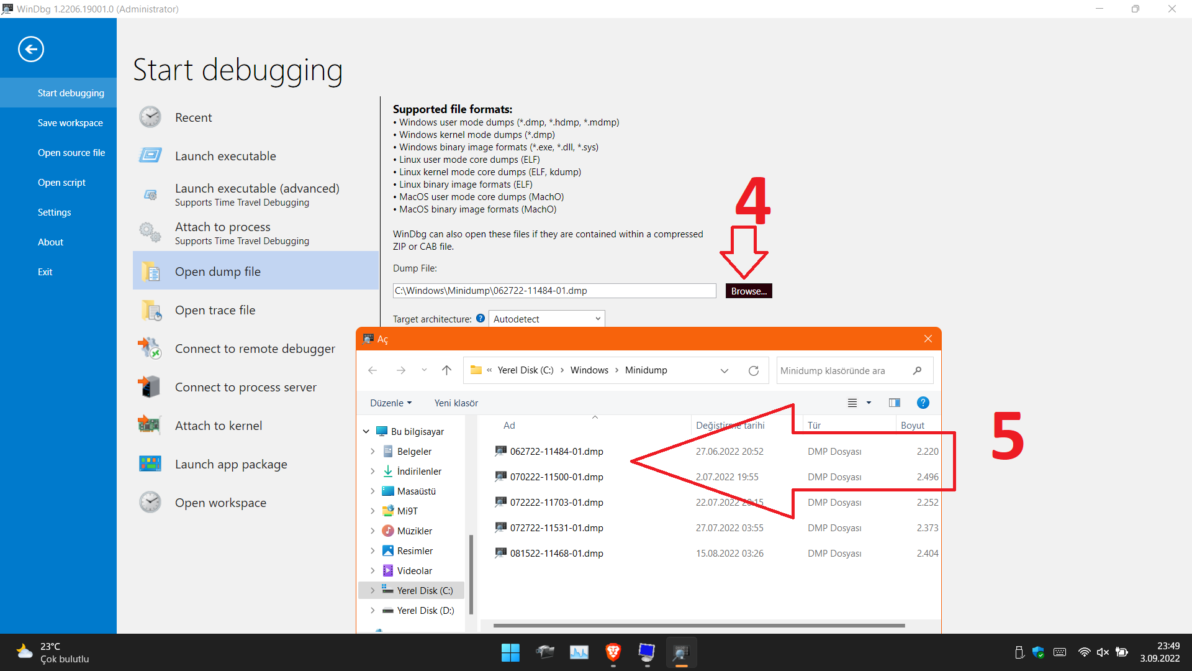Click WinDbg taskbar icon
The width and height of the screenshot is (1192, 671).
681,652
